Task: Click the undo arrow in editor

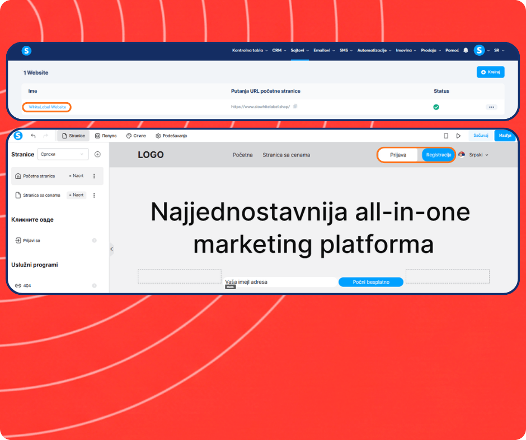Action: pos(33,136)
